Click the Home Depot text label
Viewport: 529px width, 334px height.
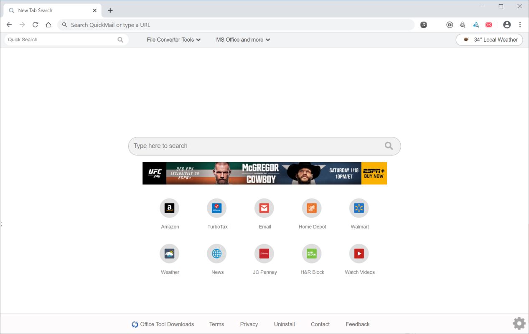[313, 227]
